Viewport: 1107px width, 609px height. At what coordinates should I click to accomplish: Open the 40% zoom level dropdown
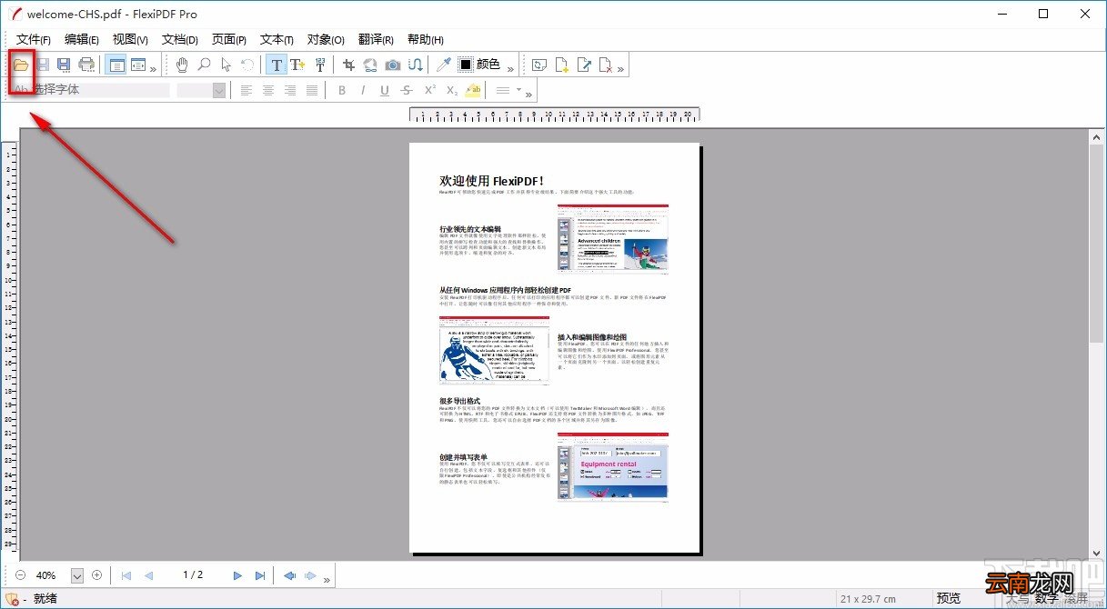(76, 575)
